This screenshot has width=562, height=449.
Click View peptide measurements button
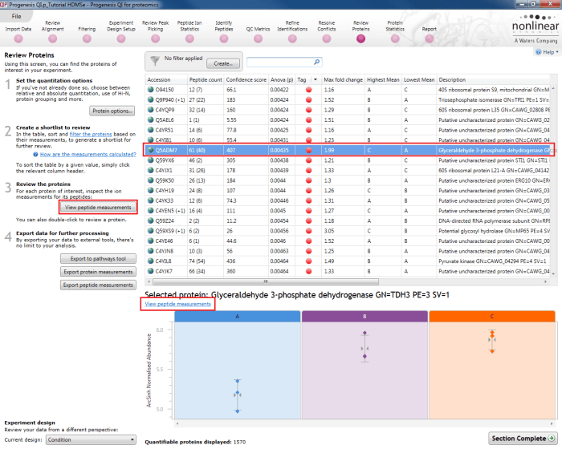click(98, 208)
